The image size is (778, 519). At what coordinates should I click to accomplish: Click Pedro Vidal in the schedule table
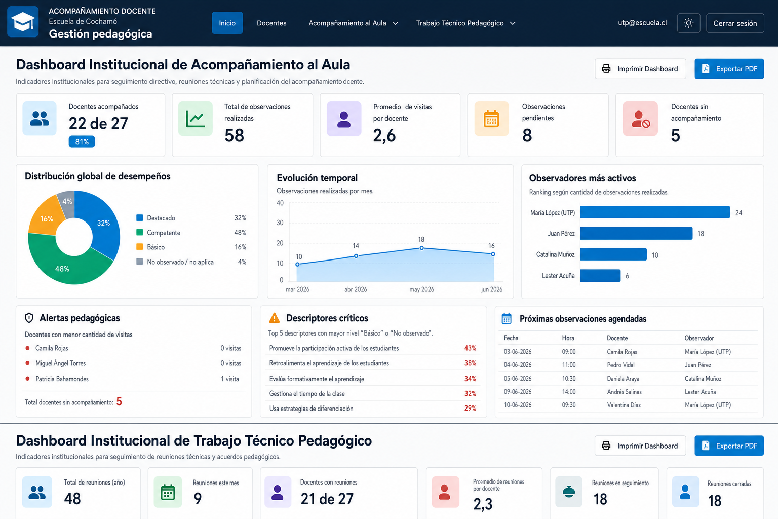click(620, 365)
